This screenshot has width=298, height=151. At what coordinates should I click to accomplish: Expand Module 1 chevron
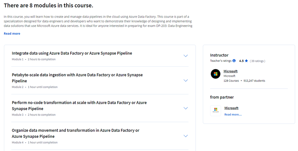click(x=185, y=56)
